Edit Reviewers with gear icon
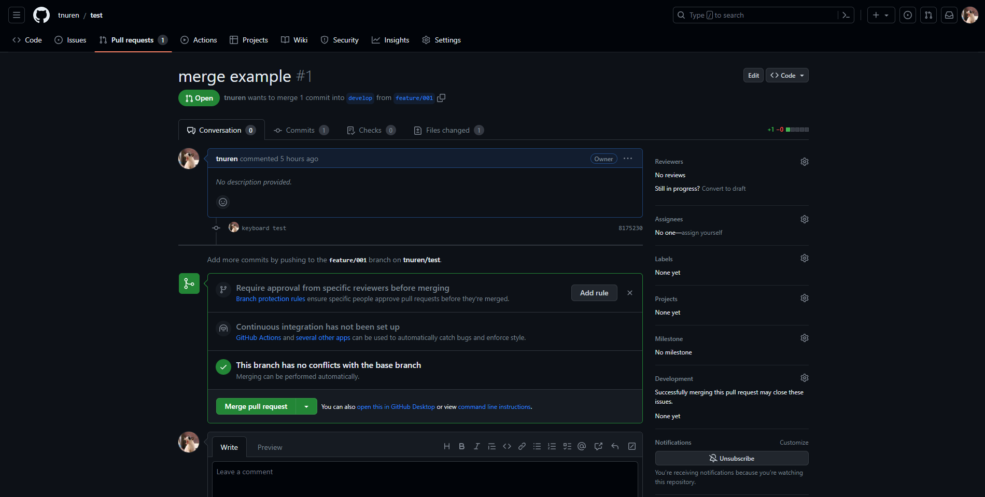 [805, 162]
